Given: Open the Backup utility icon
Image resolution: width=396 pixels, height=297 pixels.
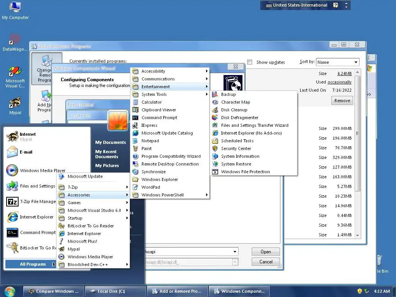Looking at the screenshot, I should [x=215, y=94].
